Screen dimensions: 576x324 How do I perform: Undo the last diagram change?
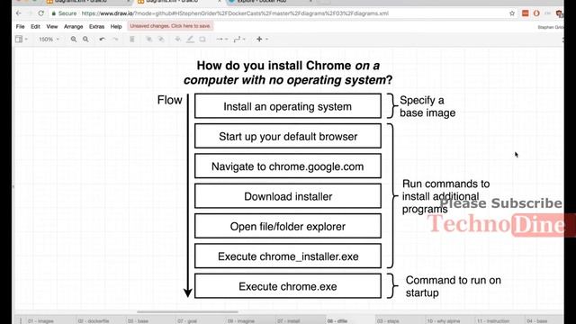102,39
